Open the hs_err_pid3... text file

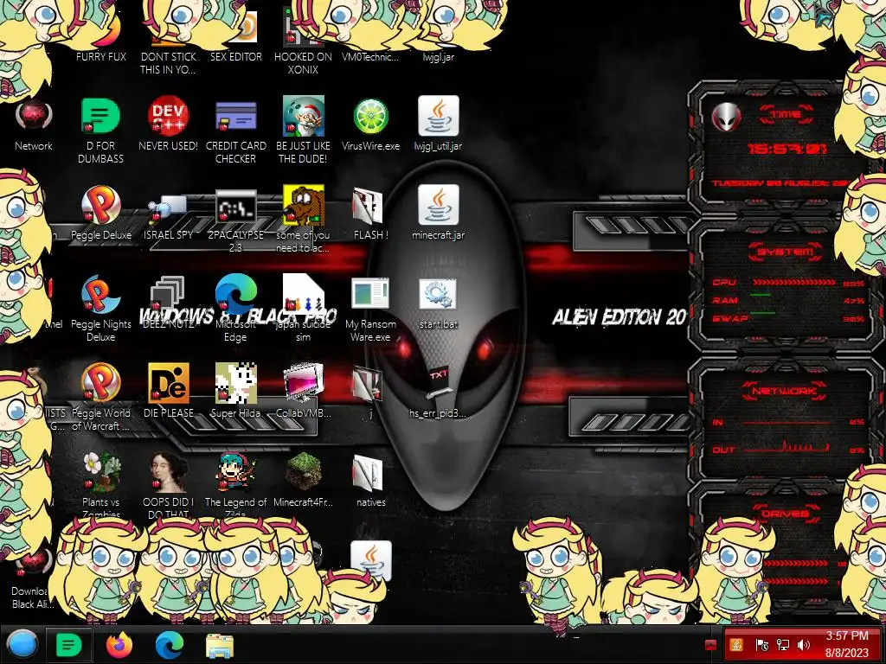438,383
